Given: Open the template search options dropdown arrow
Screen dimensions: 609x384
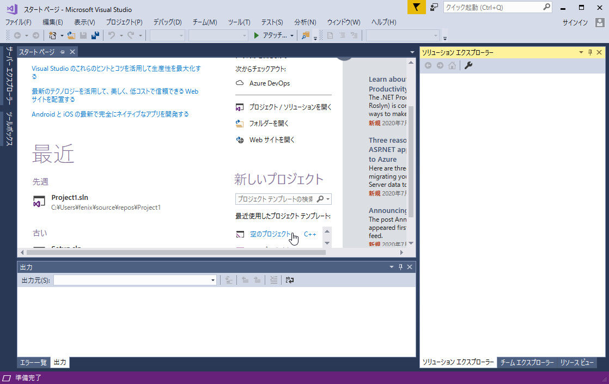Looking at the screenshot, I should (x=328, y=199).
